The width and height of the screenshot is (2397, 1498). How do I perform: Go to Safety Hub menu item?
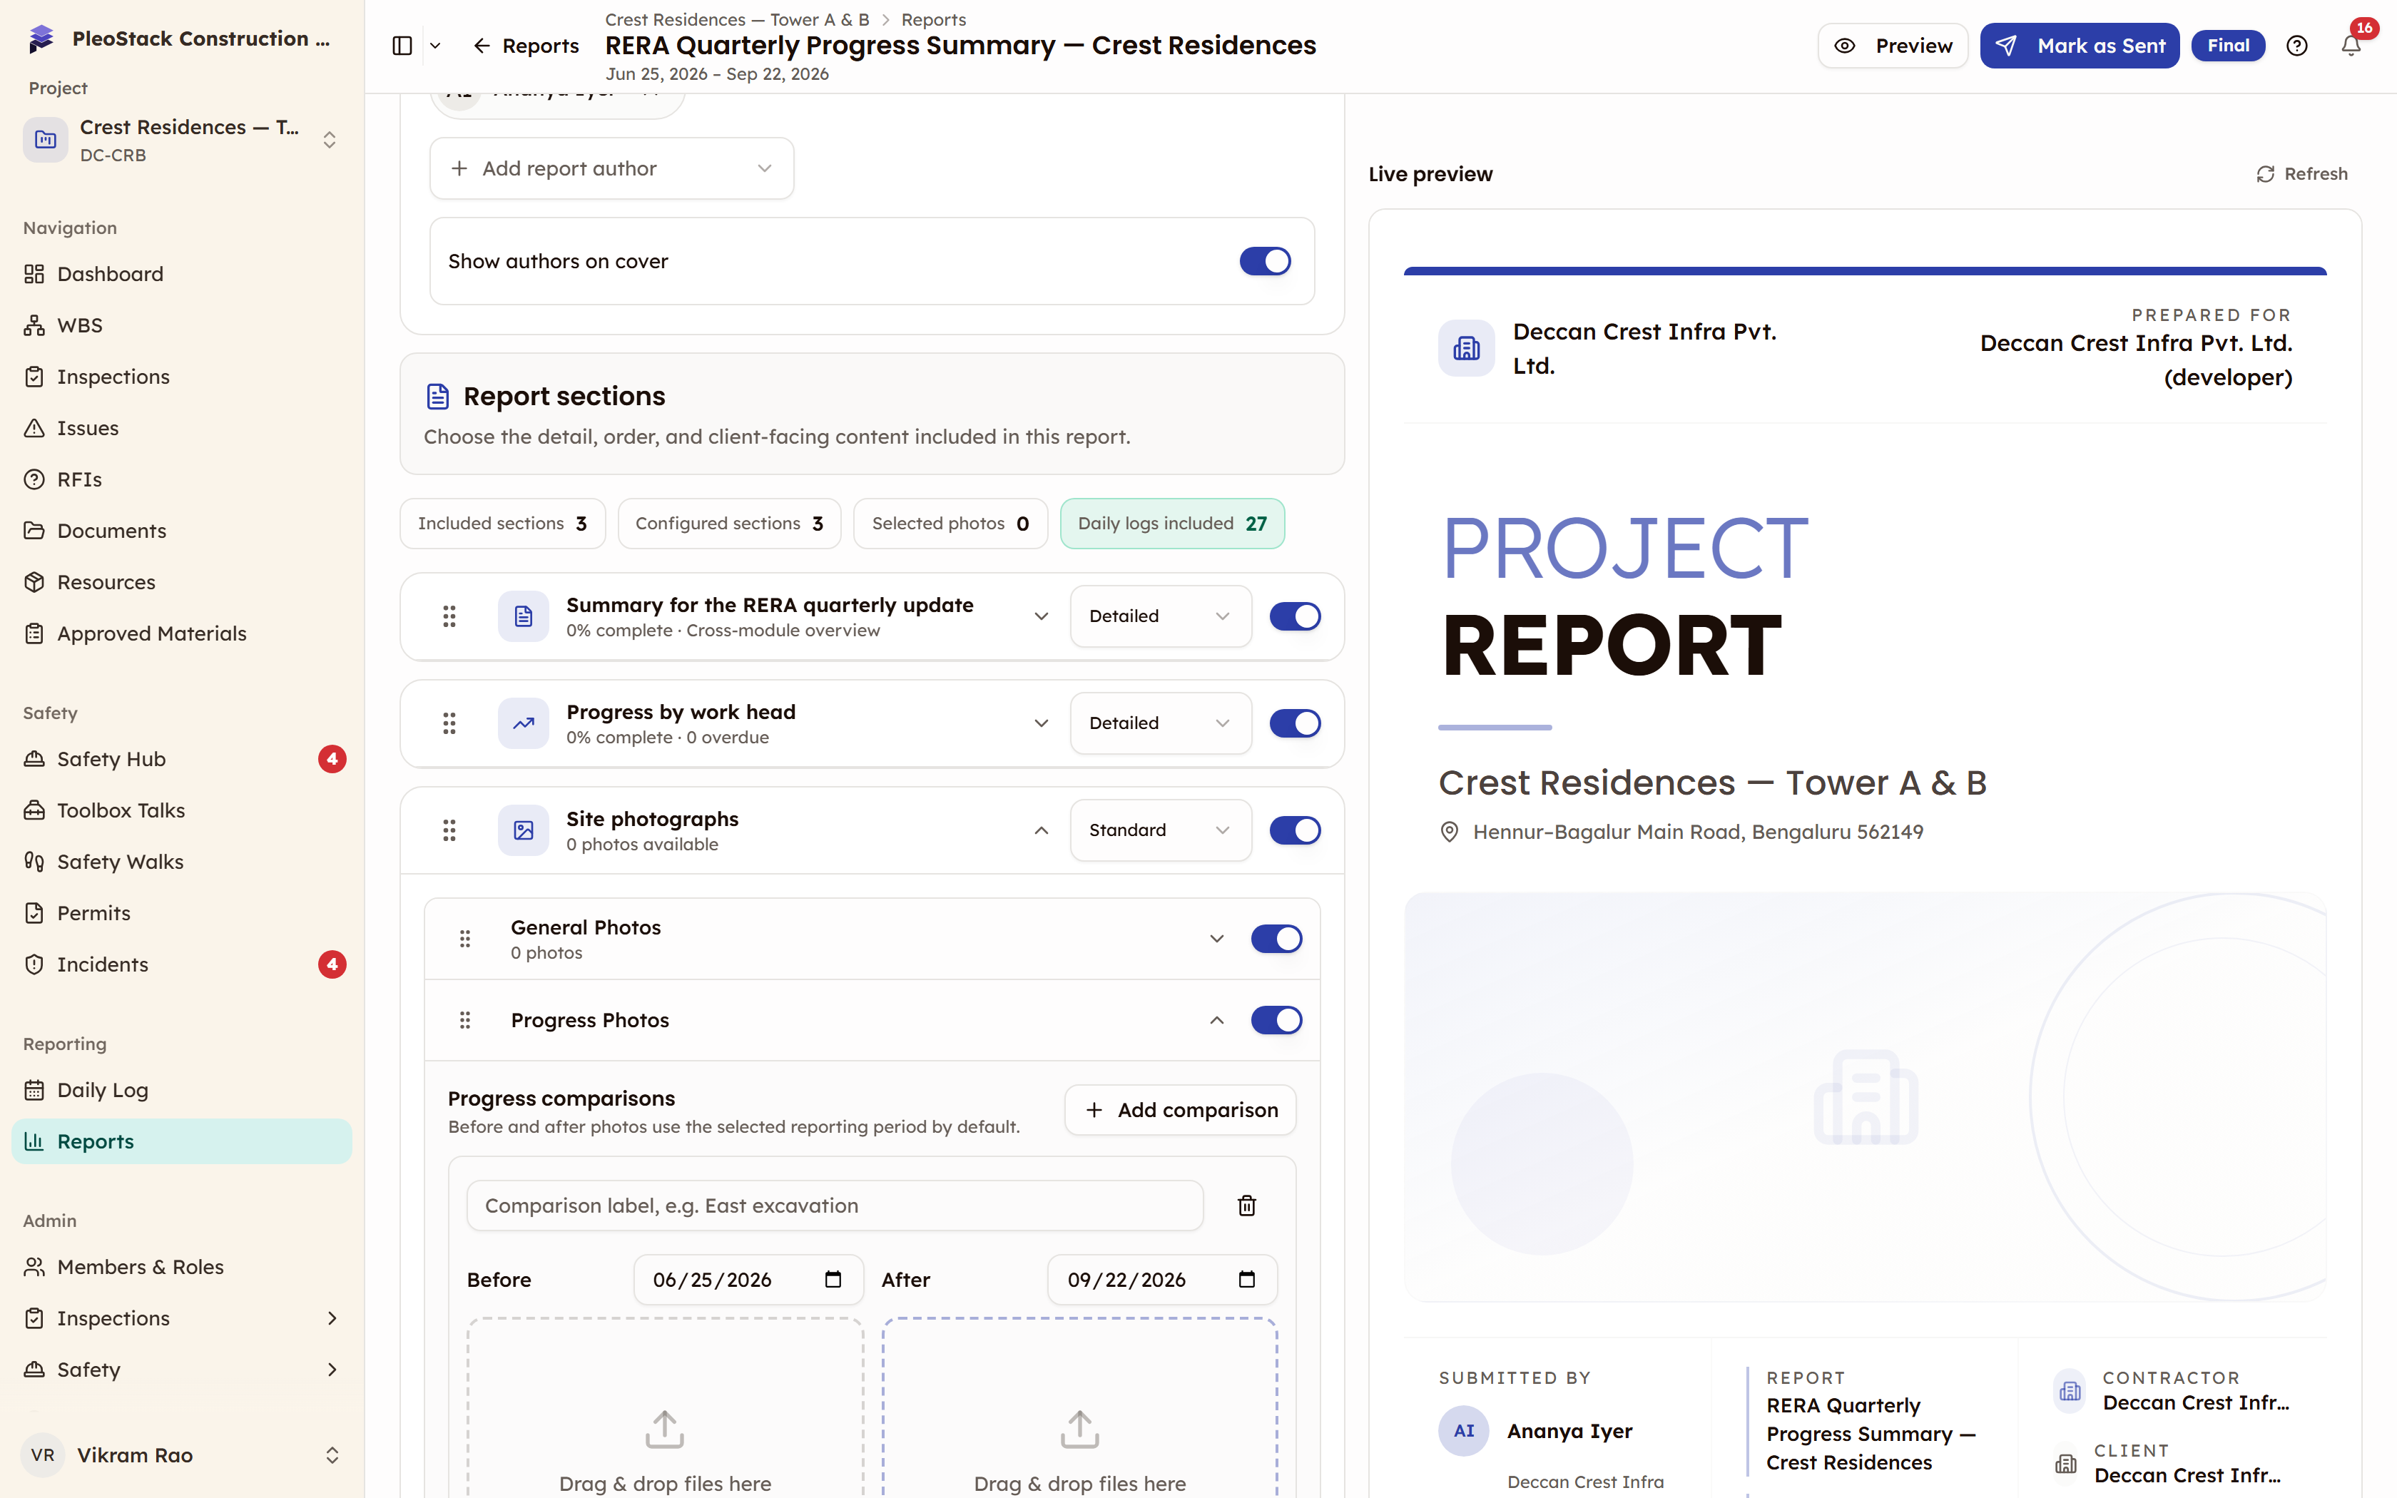[181, 759]
